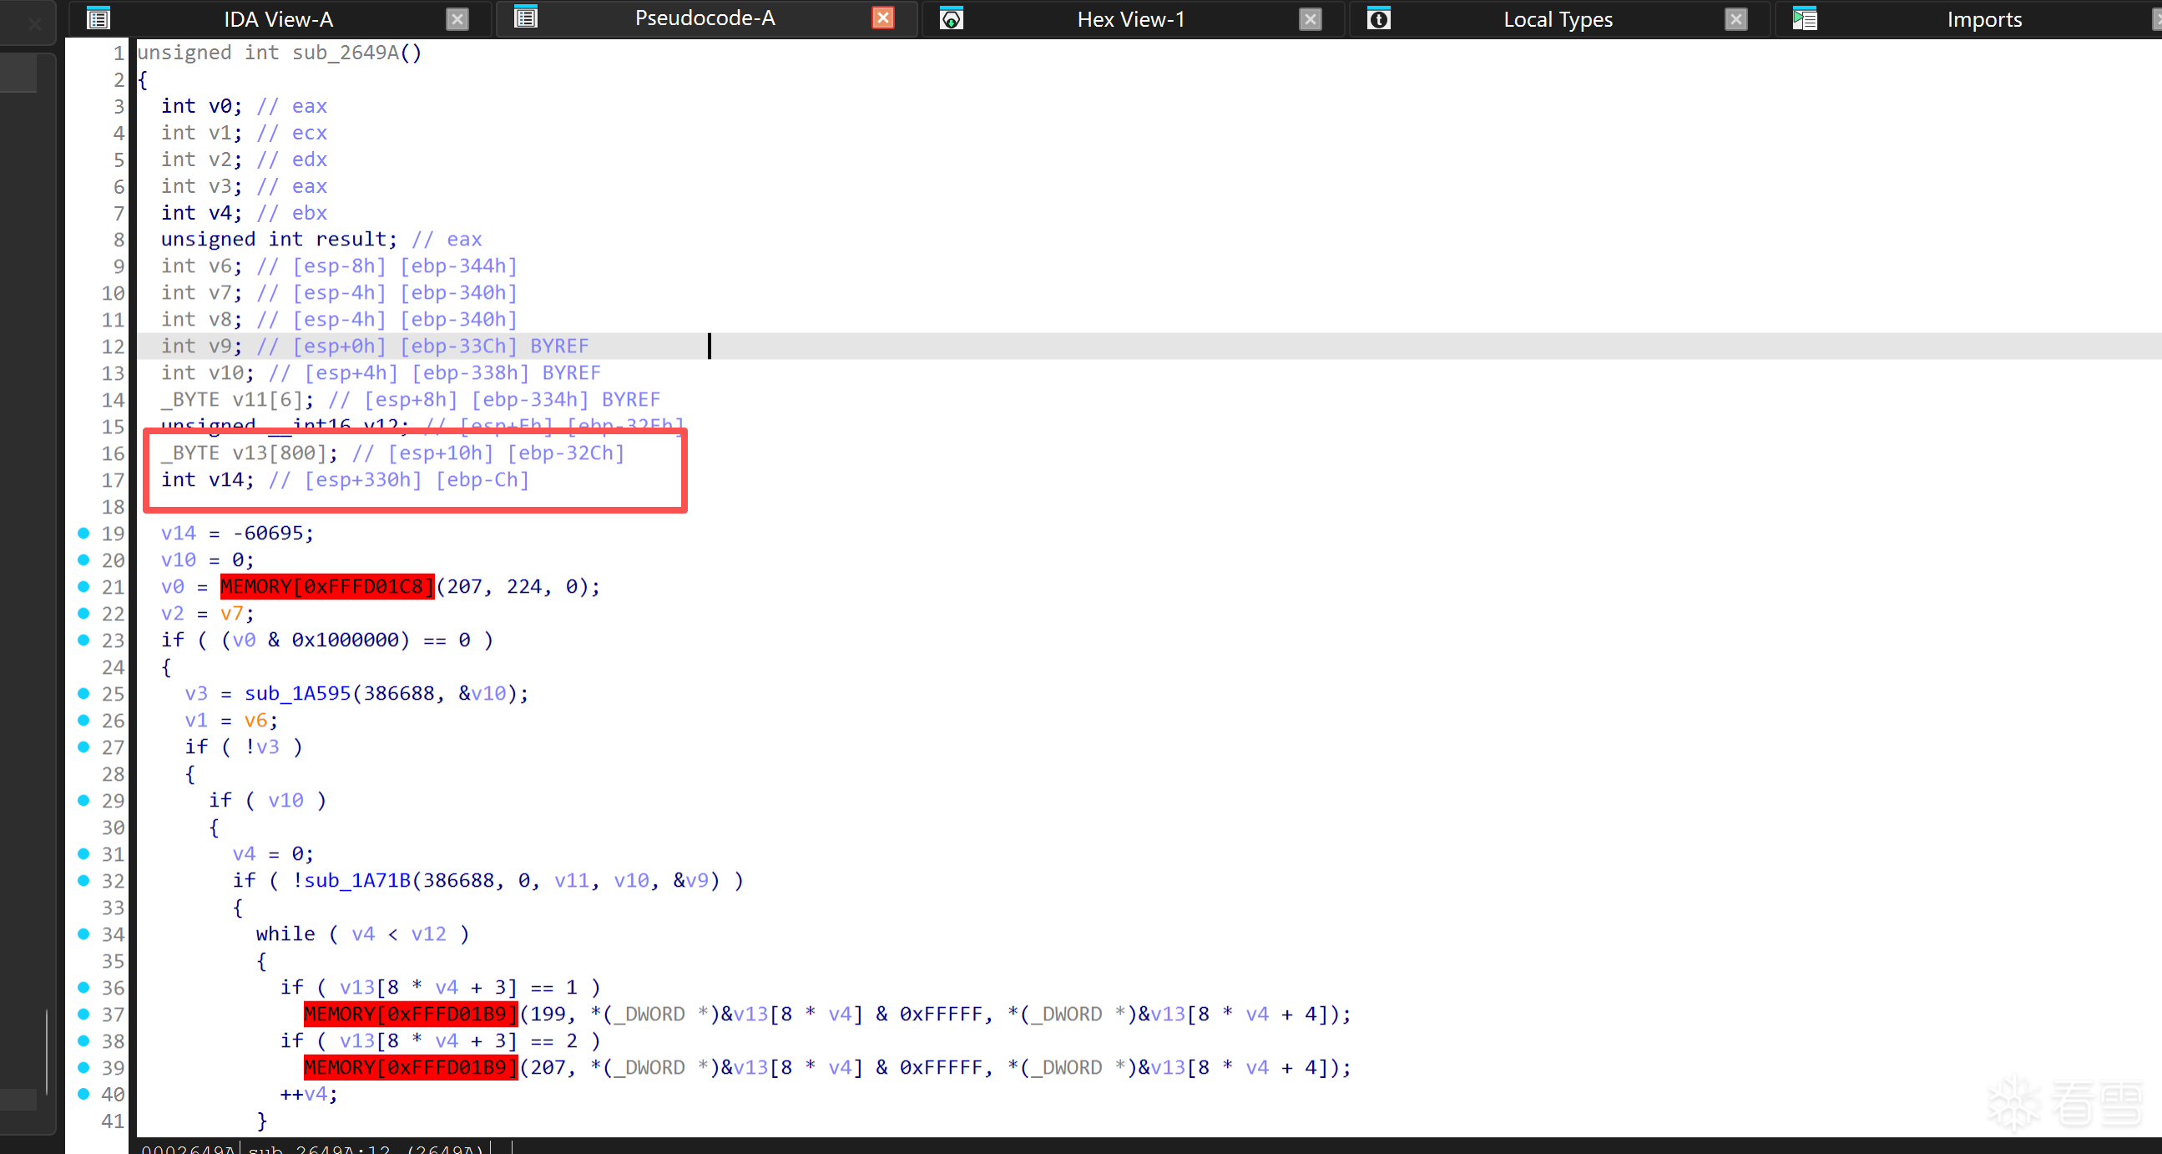Click the Pseudocode-A tab icon
Viewport: 2162px width, 1154px height.
click(x=525, y=17)
